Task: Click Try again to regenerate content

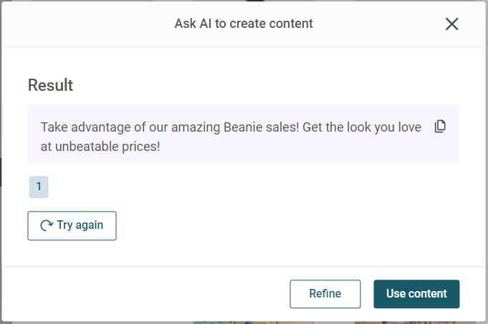Action: (72, 225)
